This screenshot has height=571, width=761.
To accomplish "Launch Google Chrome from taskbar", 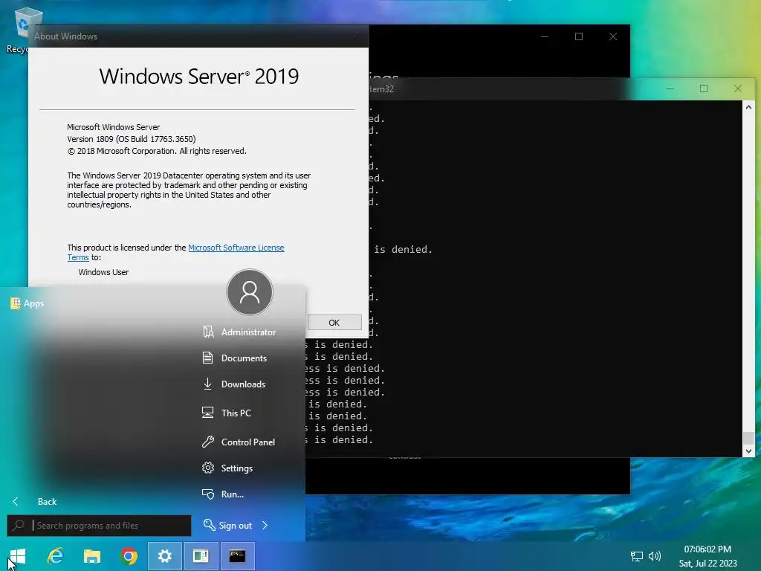I will 129,556.
